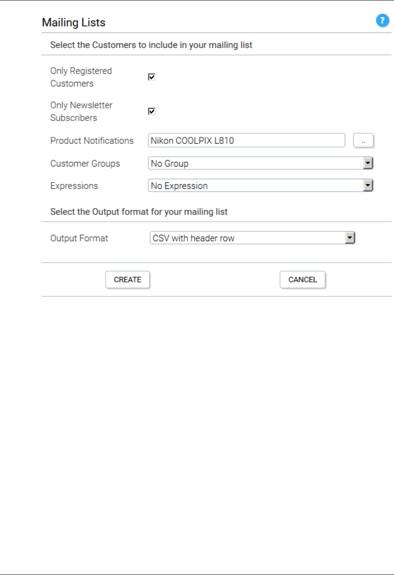Open the Output Format dropdown
This screenshot has width=394, height=575.
[252, 238]
